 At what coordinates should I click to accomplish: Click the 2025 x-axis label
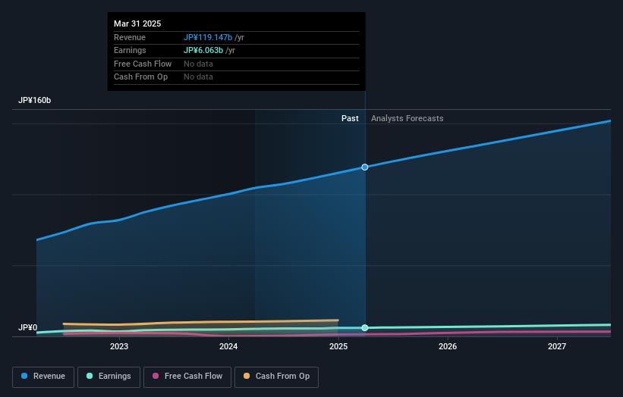tap(338, 347)
